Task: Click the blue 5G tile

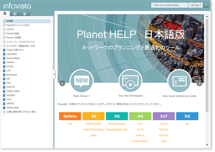Action: point(187,116)
